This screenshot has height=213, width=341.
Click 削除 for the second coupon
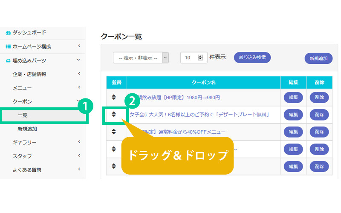tap(319, 115)
